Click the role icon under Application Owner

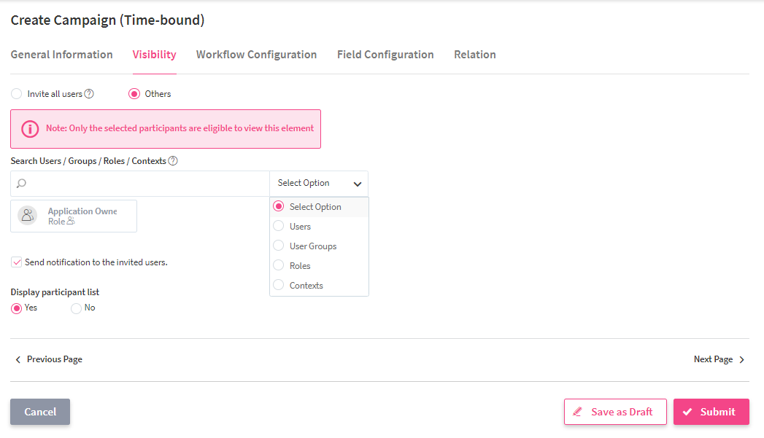71,222
